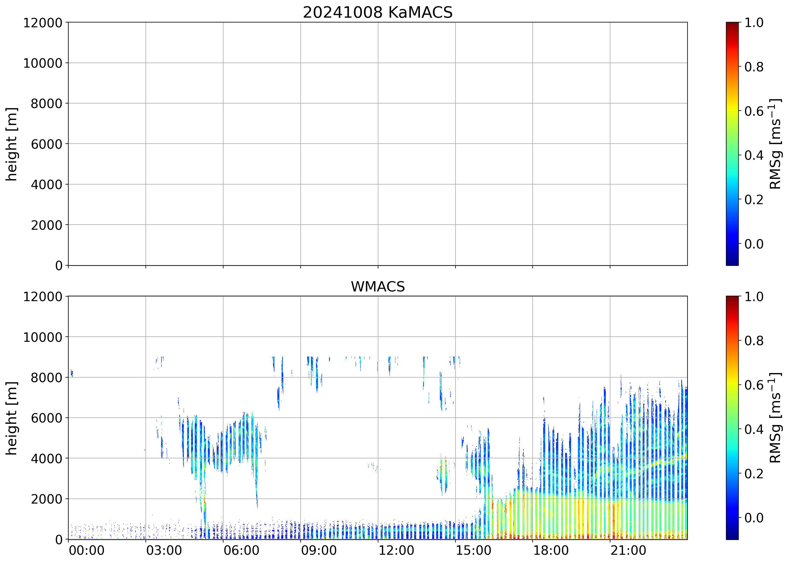Screen dimensions: 790x563
Task: Click the 15:00 time axis label
Action: (473, 550)
